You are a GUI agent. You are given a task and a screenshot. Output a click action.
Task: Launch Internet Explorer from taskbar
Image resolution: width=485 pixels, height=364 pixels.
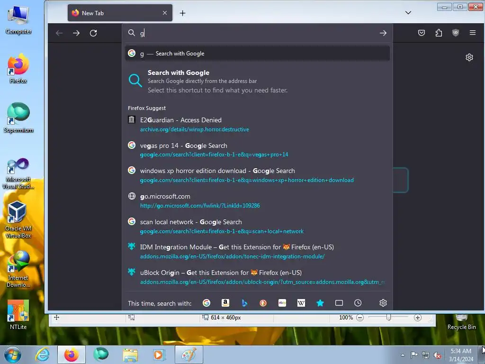[x=42, y=355]
